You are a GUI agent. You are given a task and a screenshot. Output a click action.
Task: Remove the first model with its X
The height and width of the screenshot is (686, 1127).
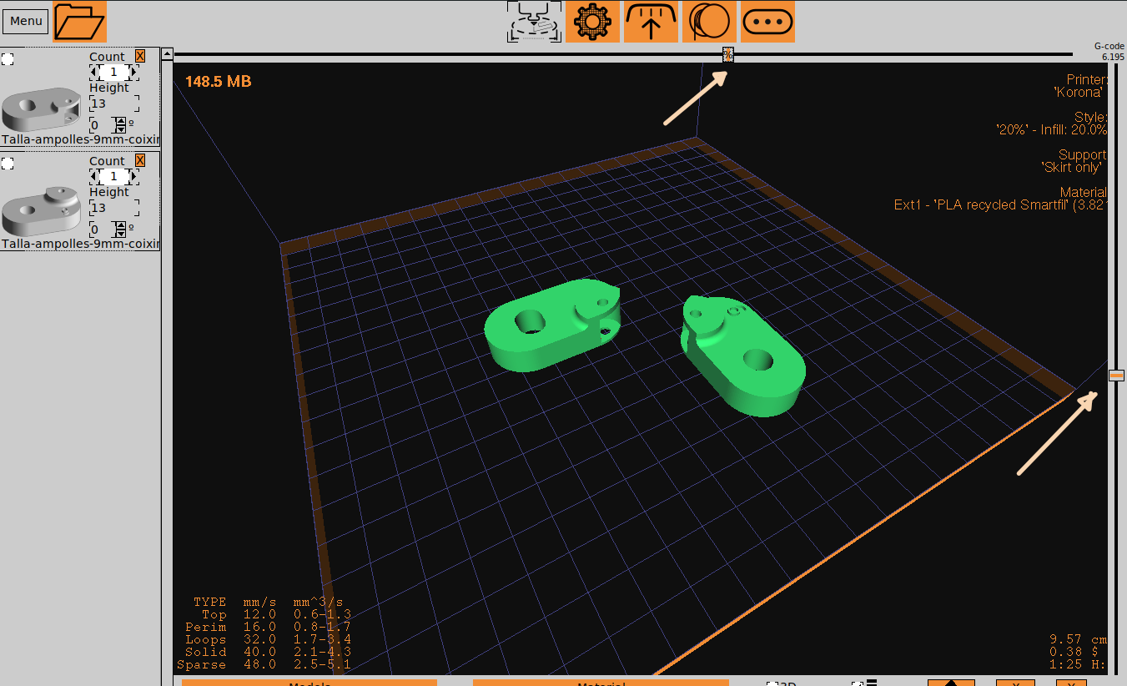[x=140, y=56]
